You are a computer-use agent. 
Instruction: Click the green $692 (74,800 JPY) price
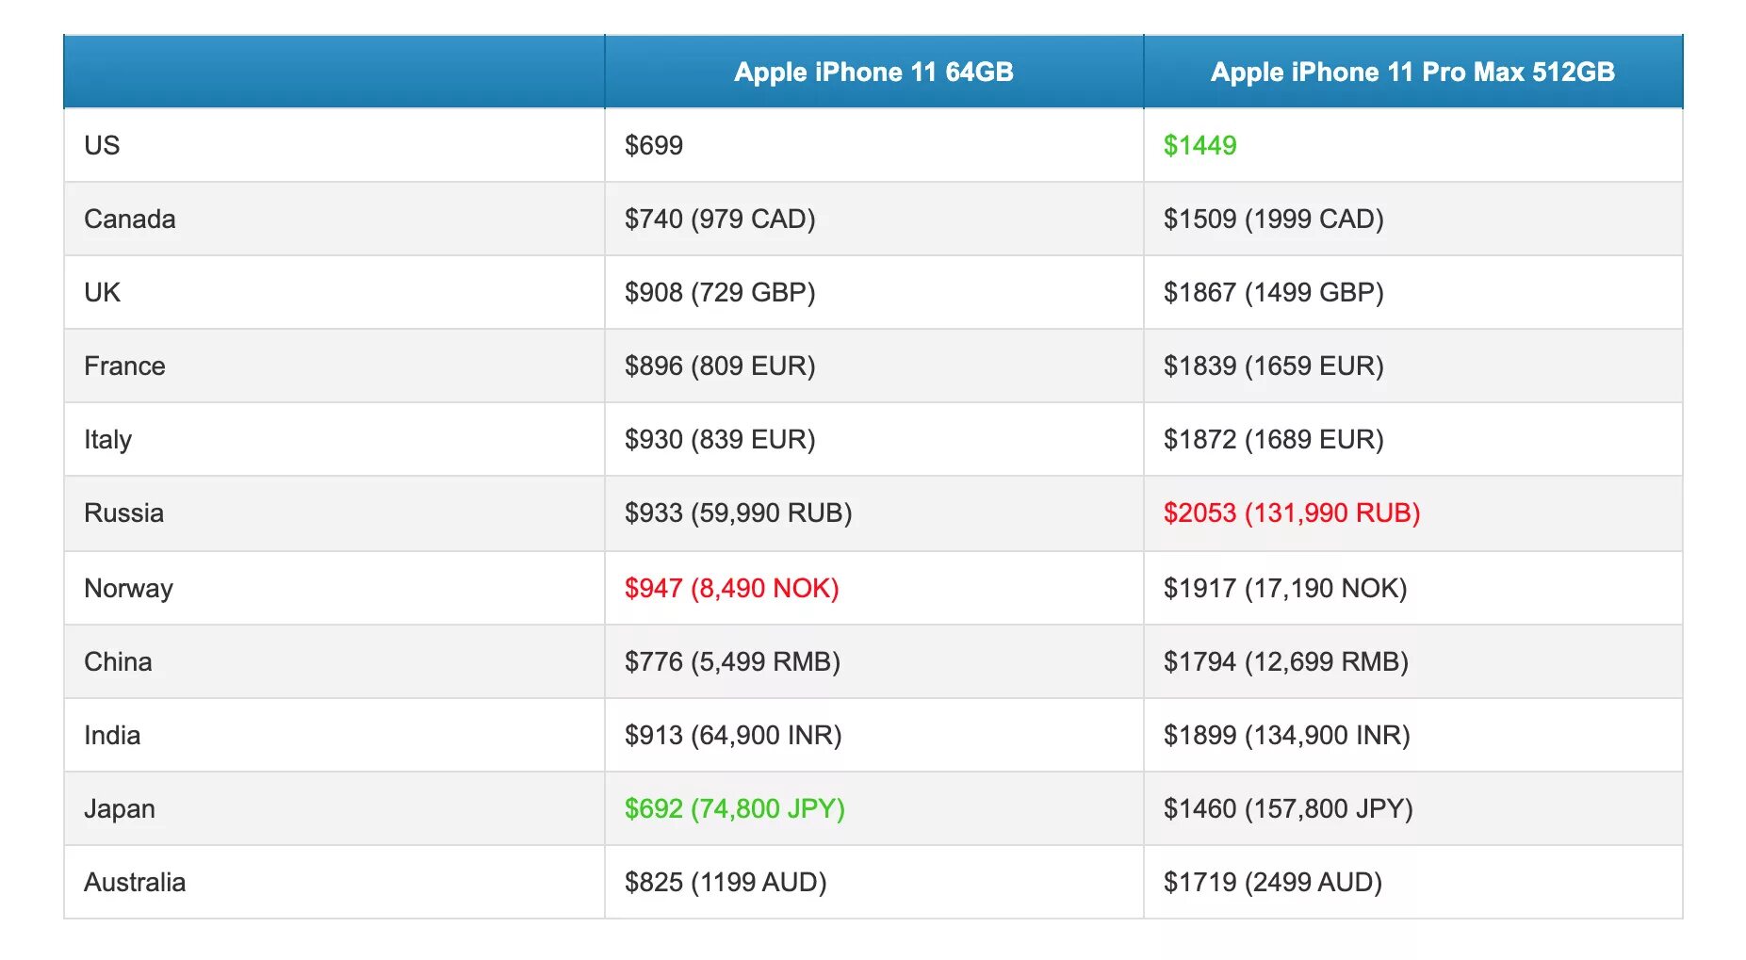(x=734, y=809)
